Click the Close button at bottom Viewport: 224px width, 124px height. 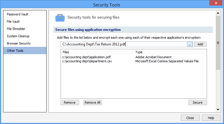click(190, 118)
